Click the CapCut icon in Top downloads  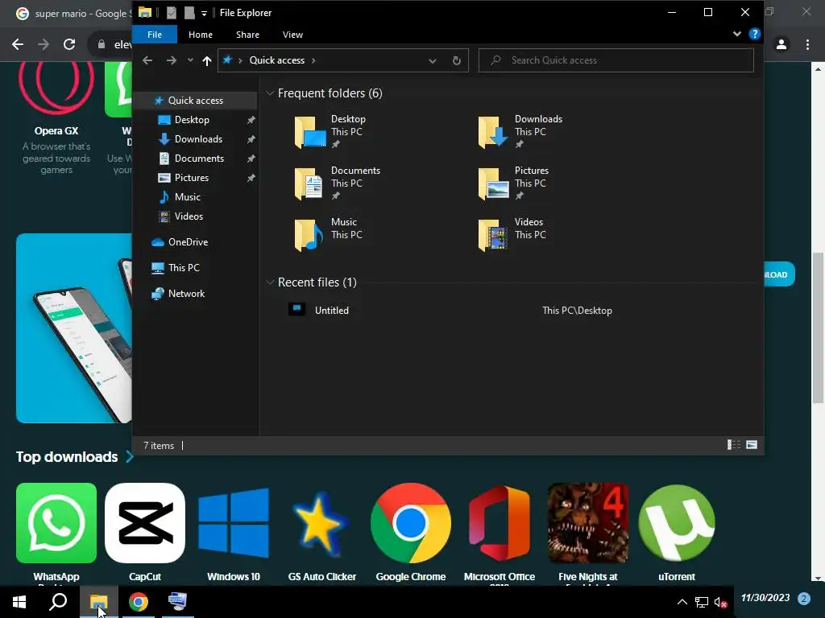(x=145, y=523)
